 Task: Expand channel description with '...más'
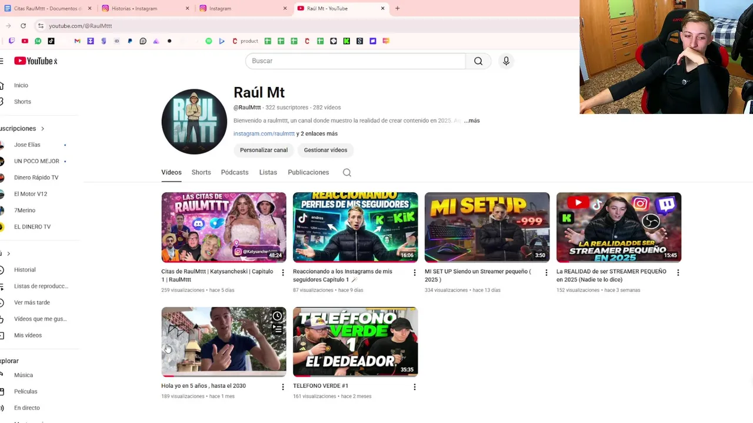pos(472,120)
